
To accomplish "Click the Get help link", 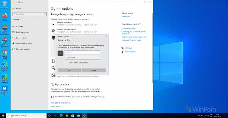I will coord(129,48).
